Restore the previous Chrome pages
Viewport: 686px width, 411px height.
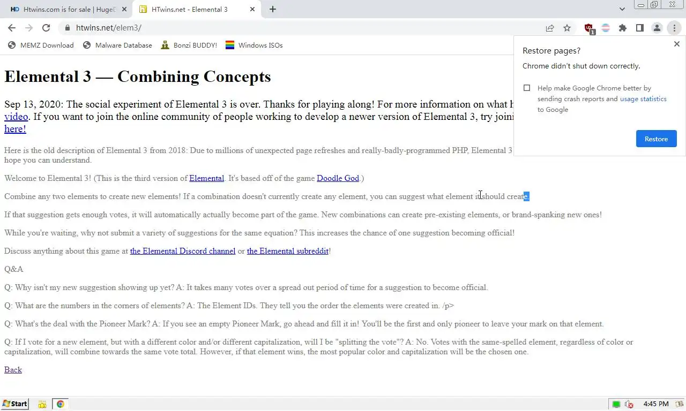coord(656,139)
